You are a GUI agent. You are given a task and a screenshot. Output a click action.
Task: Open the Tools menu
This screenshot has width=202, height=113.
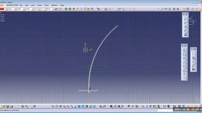46,5
